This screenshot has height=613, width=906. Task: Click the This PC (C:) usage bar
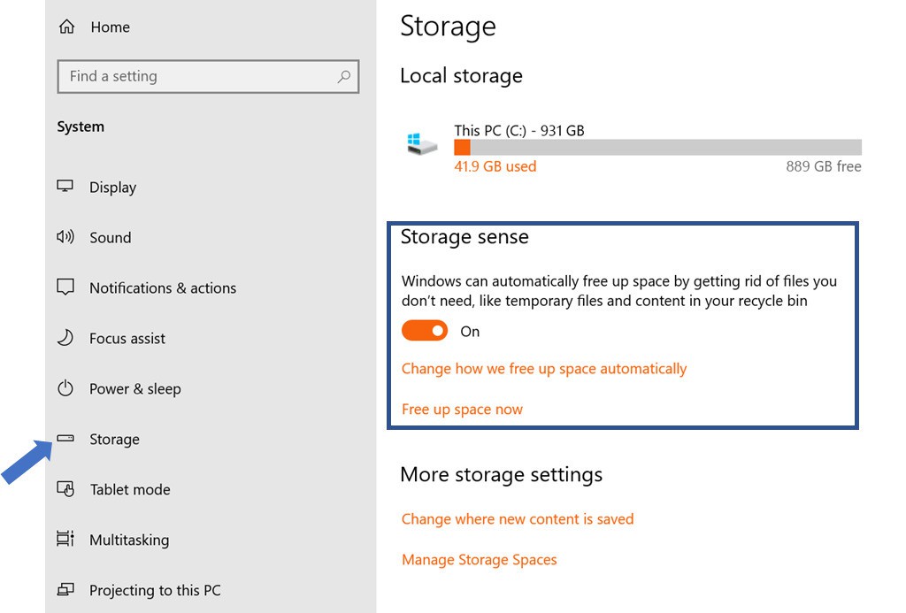tap(657, 148)
